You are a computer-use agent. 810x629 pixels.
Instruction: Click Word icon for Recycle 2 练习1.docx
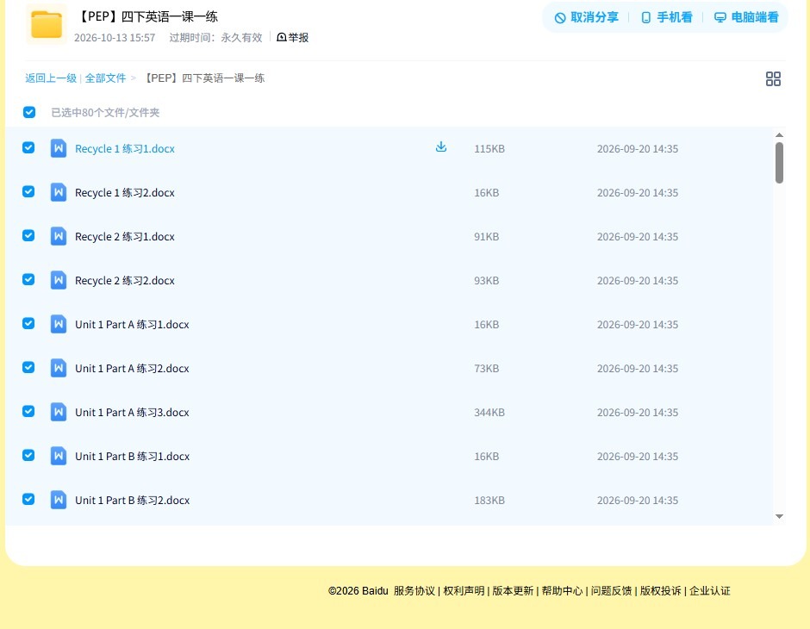pyautogui.click(x=59, y=236)
